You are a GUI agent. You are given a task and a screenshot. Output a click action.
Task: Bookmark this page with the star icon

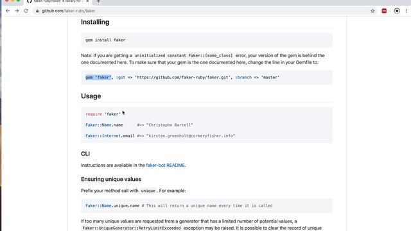pos(372,11)
